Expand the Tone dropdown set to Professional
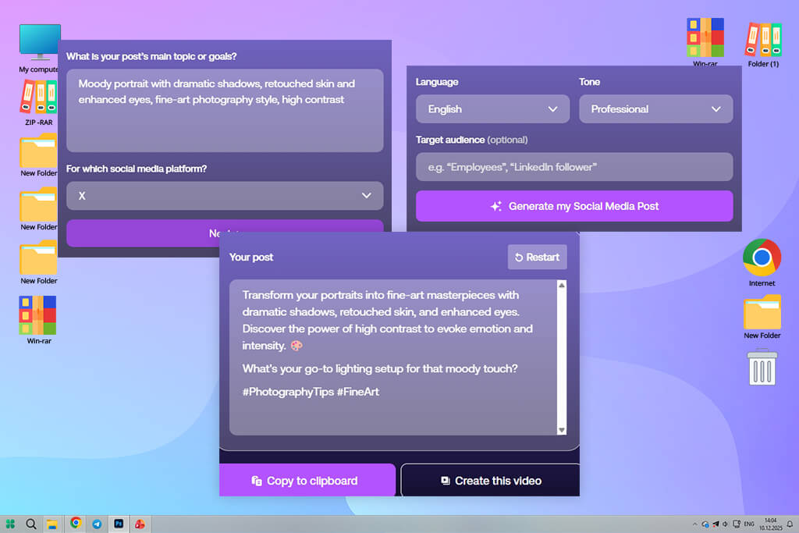The image size is (799, 533). click(x=655, y=109)
